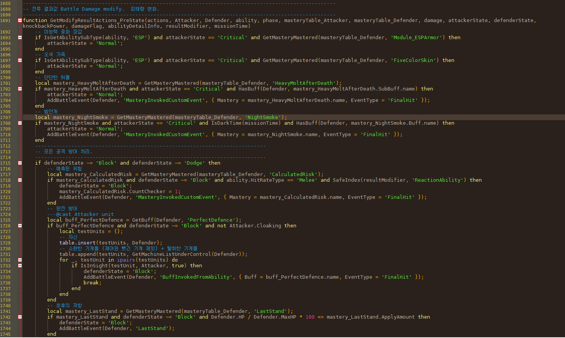Image resolution: width=565 pixels, height=338 pixels.
Task: Click line number 1688 in the gutter
Action: [5, 3]
